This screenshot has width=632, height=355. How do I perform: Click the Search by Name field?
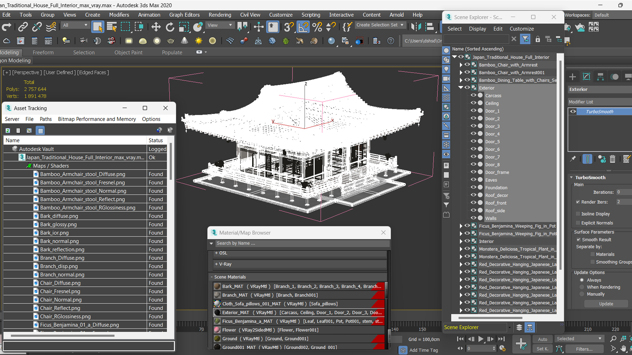pyautogui.click(x=302, y=243)
